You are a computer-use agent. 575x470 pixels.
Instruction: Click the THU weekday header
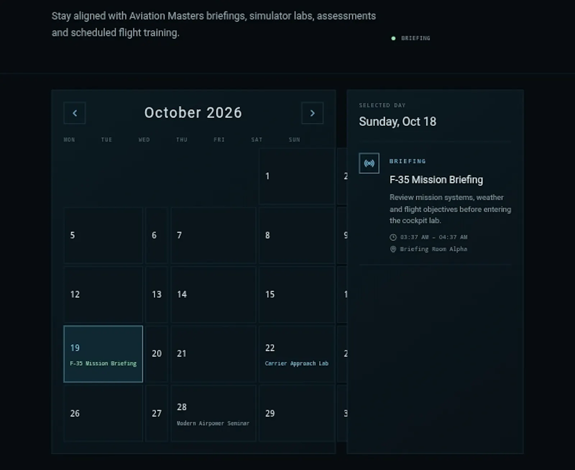click(x=182, y=140)
